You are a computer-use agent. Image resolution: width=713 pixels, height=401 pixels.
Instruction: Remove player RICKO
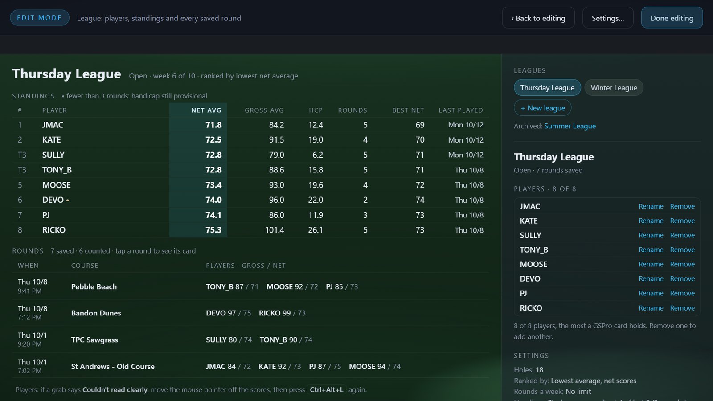point(682,308)
